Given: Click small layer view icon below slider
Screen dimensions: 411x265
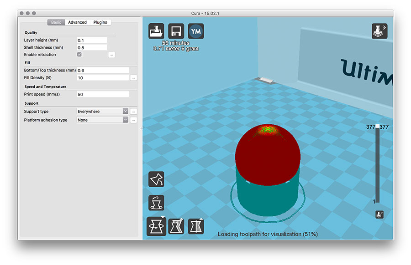Looking at the screenshot, I should (379, 214).
